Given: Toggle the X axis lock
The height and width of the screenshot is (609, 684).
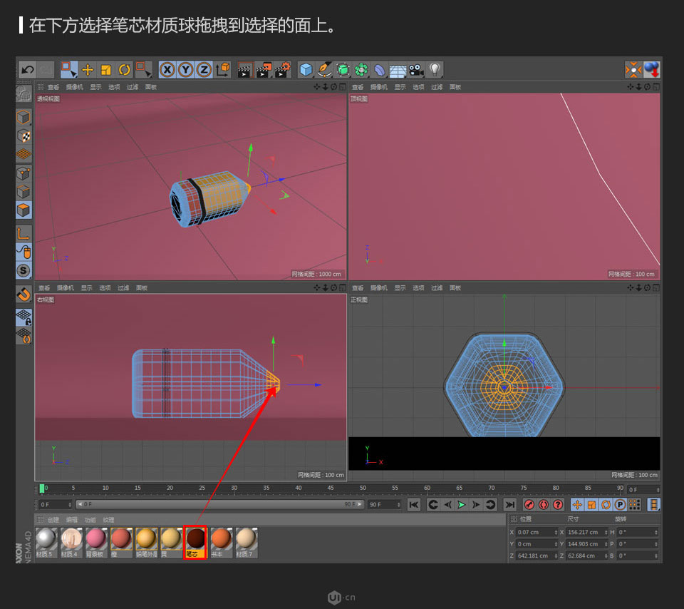Looking at the screenshot, I should tap(167, 69).
